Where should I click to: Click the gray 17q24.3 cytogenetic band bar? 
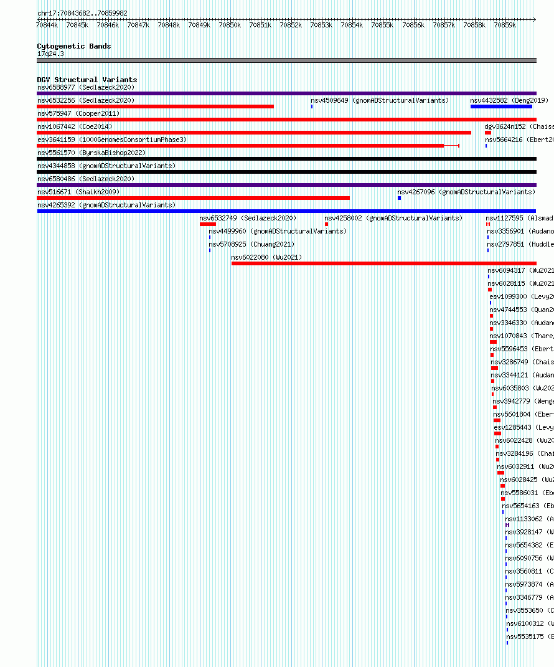(286, 60)
